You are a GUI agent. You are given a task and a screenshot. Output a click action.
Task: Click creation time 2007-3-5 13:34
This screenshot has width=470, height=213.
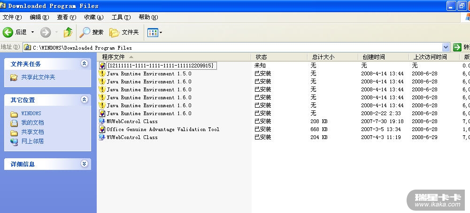381,129
